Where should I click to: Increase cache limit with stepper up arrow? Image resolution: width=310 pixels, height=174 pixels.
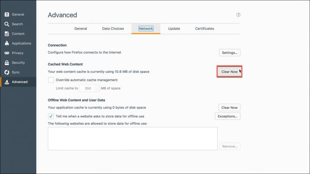tap(97, 87)
